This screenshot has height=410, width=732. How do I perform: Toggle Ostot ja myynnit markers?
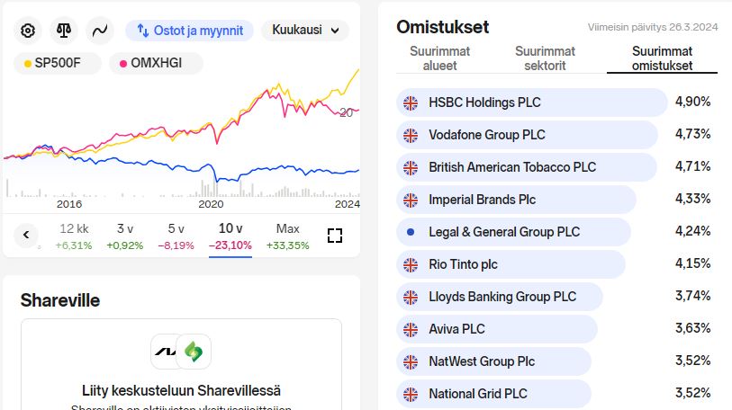point(190,31)
